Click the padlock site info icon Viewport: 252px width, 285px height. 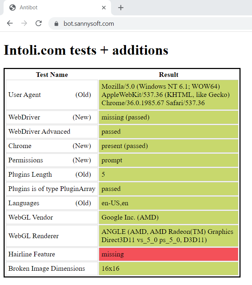pyautogui.click(x=57, y=24)
